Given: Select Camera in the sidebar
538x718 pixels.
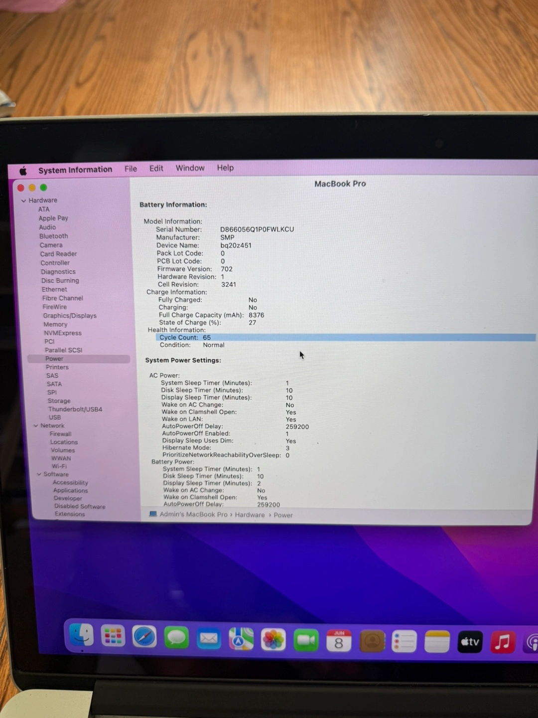Looking at the screenshot, I should [51, 245].
